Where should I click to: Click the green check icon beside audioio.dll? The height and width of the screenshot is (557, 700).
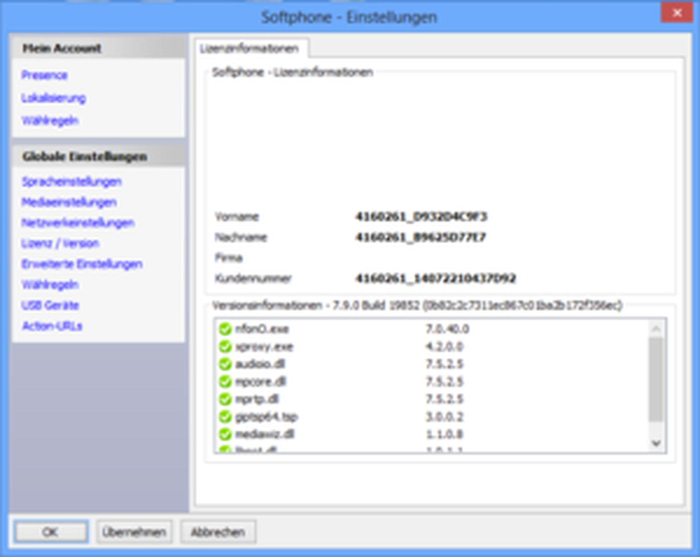(225, 364)
